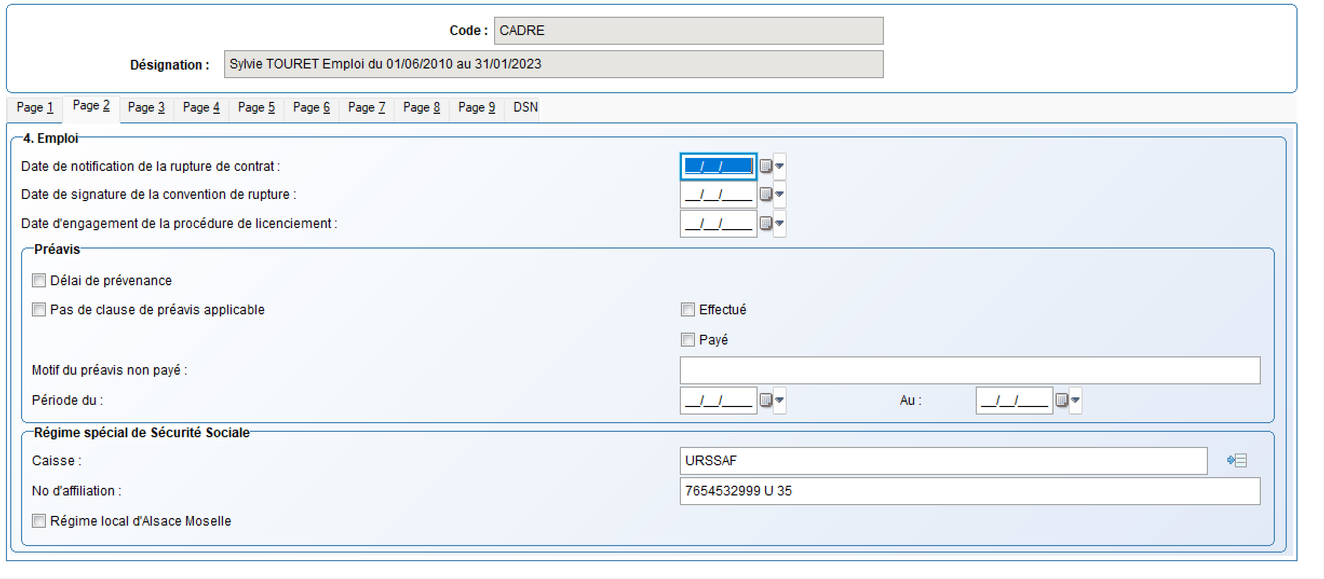Tick Pas de clause de préavis applicable

(x=39, y=309)
